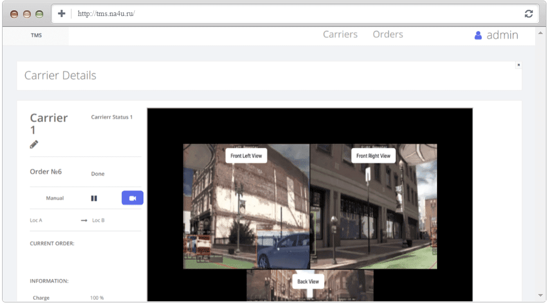Select the Front Left View label
This screenshot has width=548, height=305.
(246, 156)
